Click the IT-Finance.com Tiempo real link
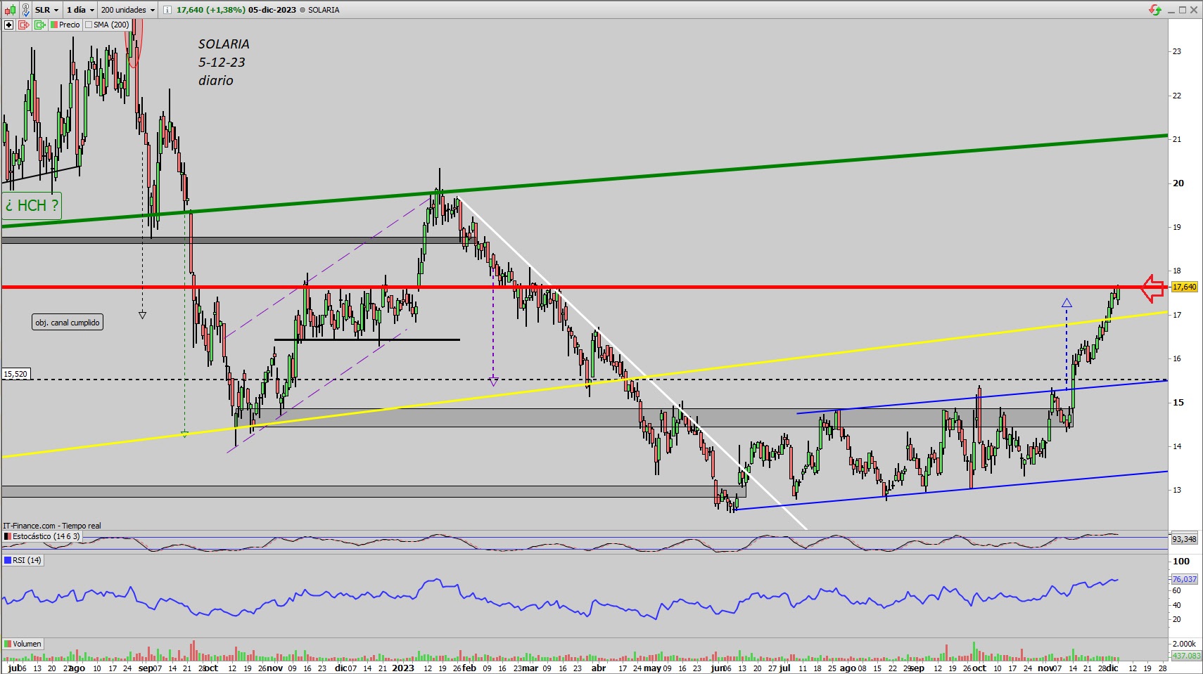 (x=52, y=526)
